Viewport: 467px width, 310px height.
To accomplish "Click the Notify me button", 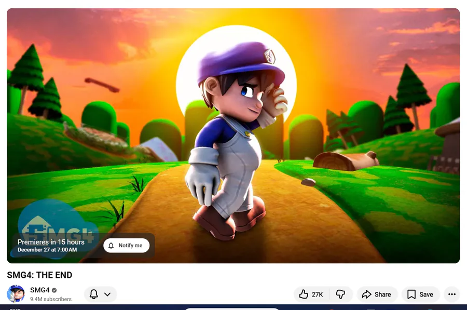I will pyautogui.click(x=126, y=245).
